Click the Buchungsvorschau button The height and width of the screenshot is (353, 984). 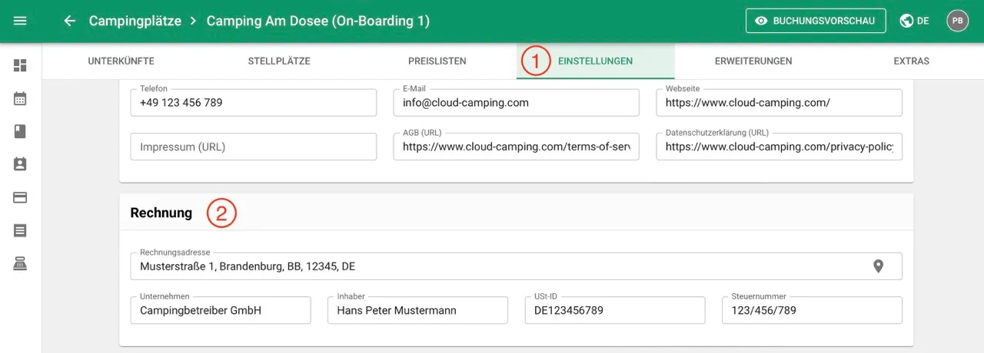click(816, 21)
